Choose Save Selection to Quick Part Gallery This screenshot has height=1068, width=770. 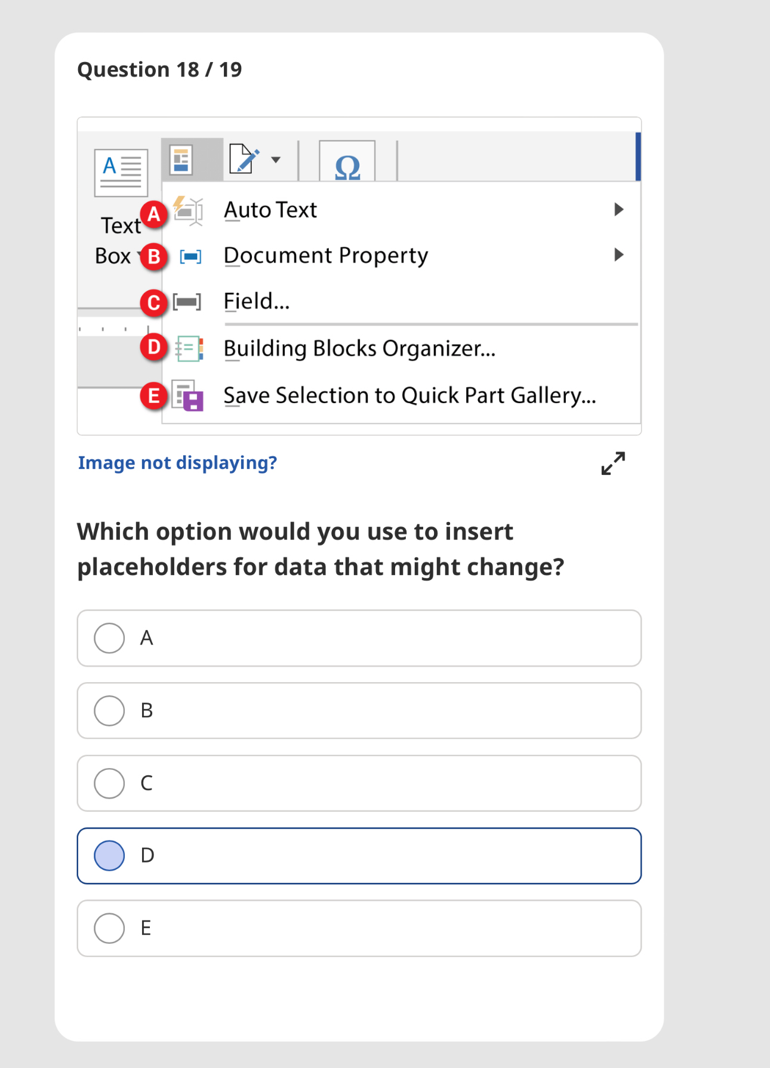(x=409, y=395)
